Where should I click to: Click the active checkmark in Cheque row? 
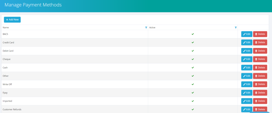coord(193,59)
